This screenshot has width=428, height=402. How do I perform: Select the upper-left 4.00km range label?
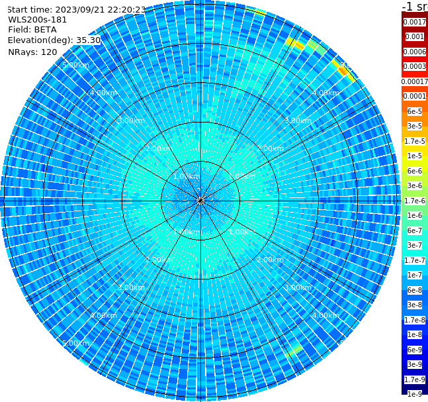pos(103,93)
